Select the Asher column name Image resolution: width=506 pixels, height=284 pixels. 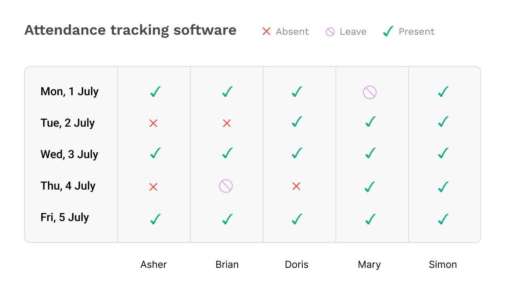(154, 265)
